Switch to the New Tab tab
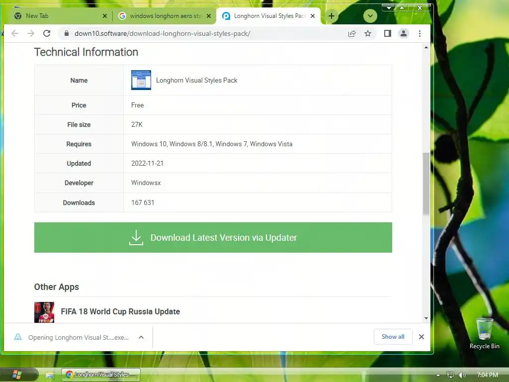Viewport: 509px width, 382px height. click(x=60, y=16)
